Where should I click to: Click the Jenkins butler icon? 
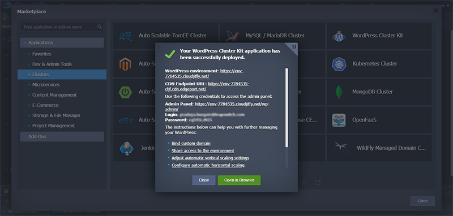coord(126,148)
